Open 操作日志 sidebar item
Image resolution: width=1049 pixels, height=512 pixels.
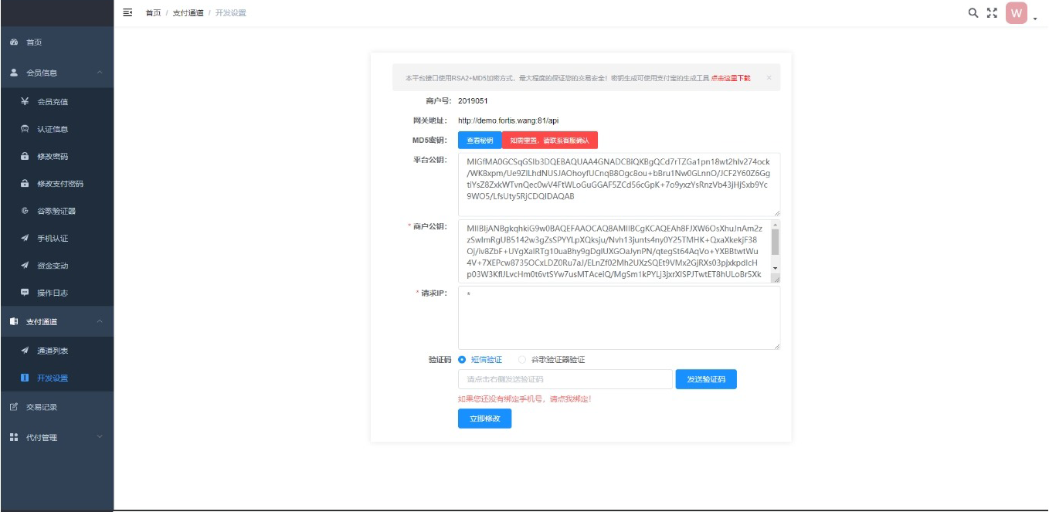(x=53, y=293)
